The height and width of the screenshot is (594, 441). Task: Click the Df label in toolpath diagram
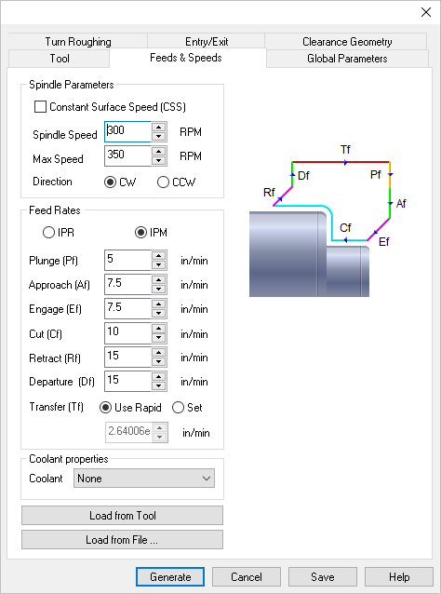303,176
